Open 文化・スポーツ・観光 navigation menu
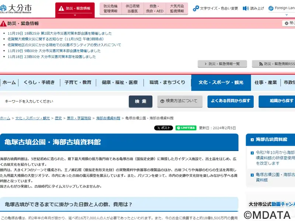 tap(221, 83)
